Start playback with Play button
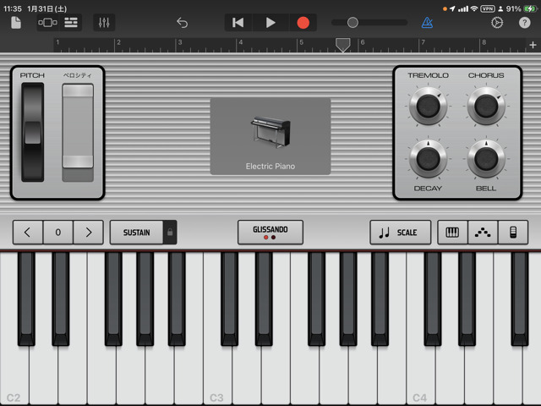This screenshot has width=541, height=406. point(270,23)
